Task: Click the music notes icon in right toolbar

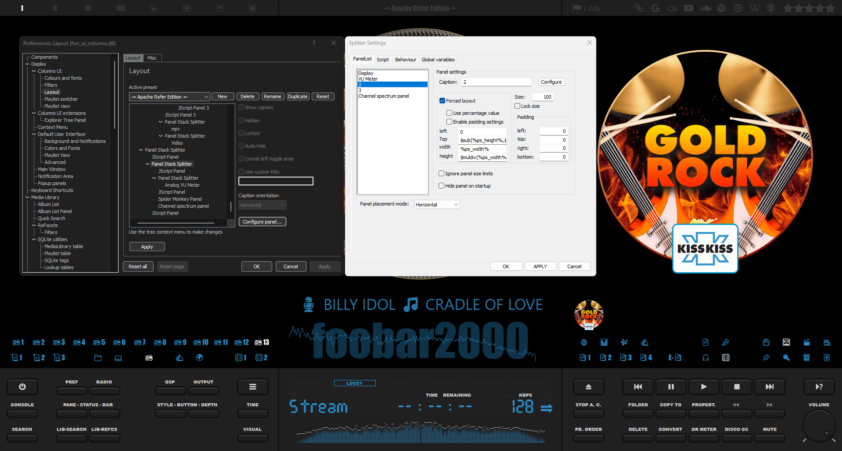Action: point(624,342)
